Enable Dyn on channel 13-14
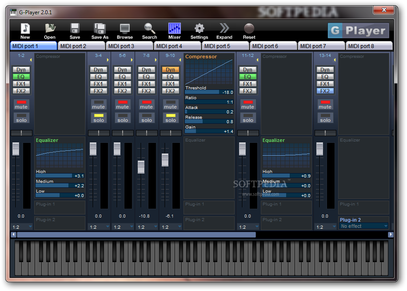407x291 pixels. click(x=325, y=69)
